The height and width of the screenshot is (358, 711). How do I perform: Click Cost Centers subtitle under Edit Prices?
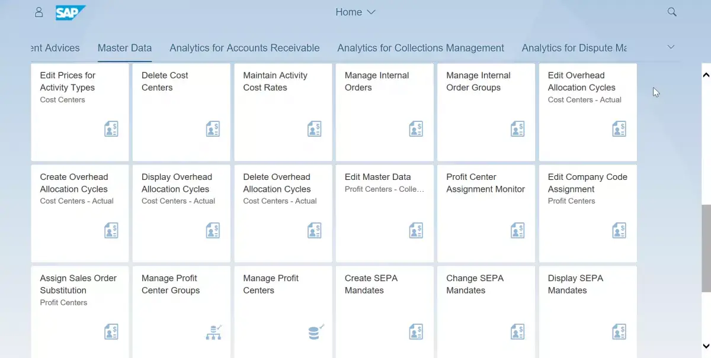(62, 100)
